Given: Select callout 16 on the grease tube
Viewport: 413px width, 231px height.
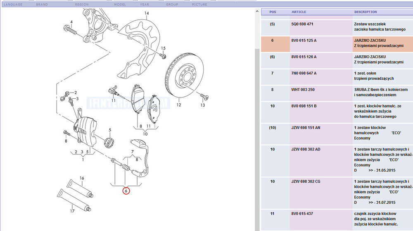Looking at the screenshot, I should pyautogui.click(x=82, y=179).
